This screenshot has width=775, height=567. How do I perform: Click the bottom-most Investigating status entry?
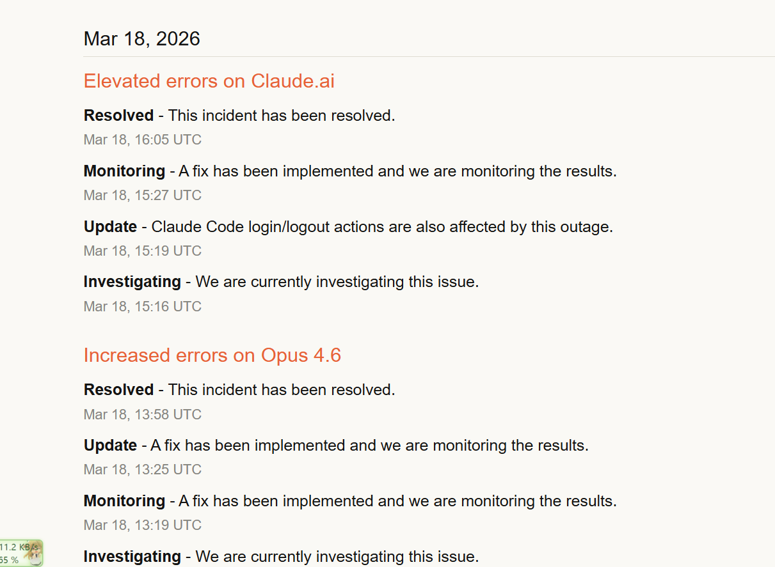click(x=132, y=557)
